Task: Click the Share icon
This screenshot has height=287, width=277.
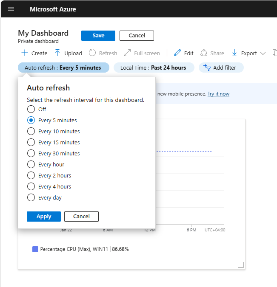Action: (204, 53)
